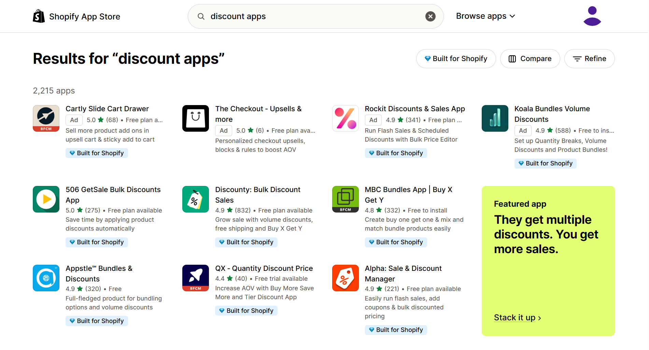Click the QX - Quantity Discount Price icon
This screenshot has width=649, height=350.
pos(195,278)
